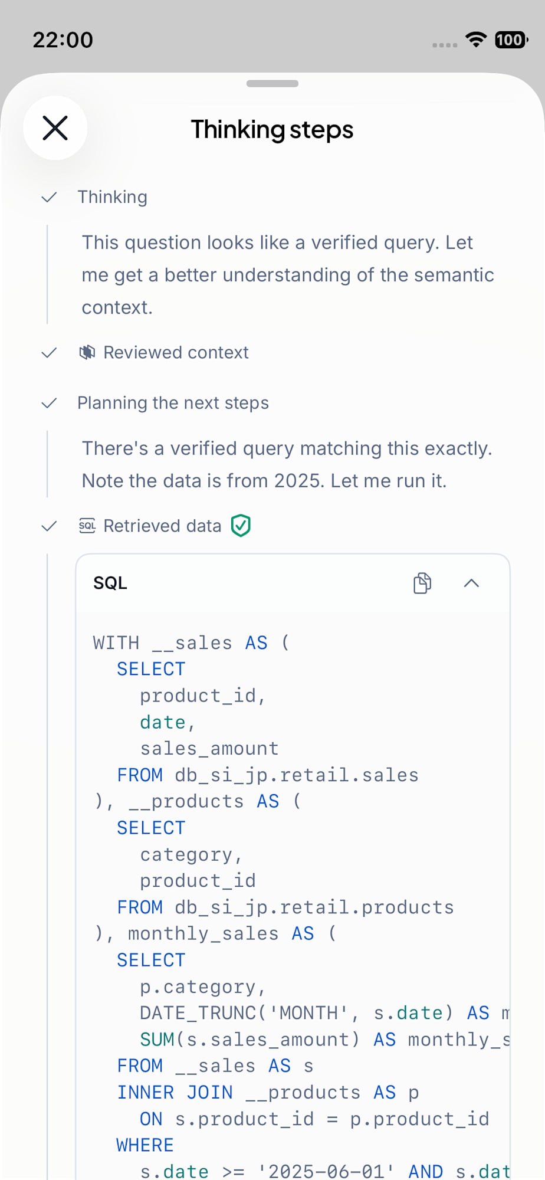Close the Thinking steps sheet

click(x=55, y=128)
